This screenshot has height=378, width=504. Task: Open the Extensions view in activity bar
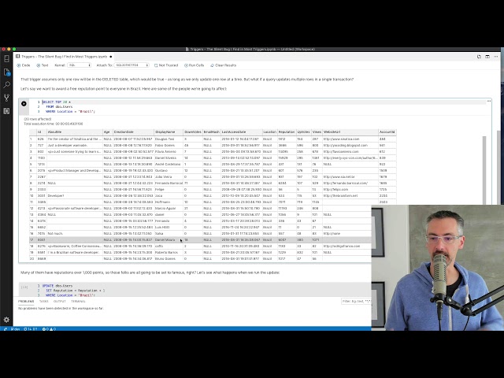pyautogui.click(x=6, y=111)
